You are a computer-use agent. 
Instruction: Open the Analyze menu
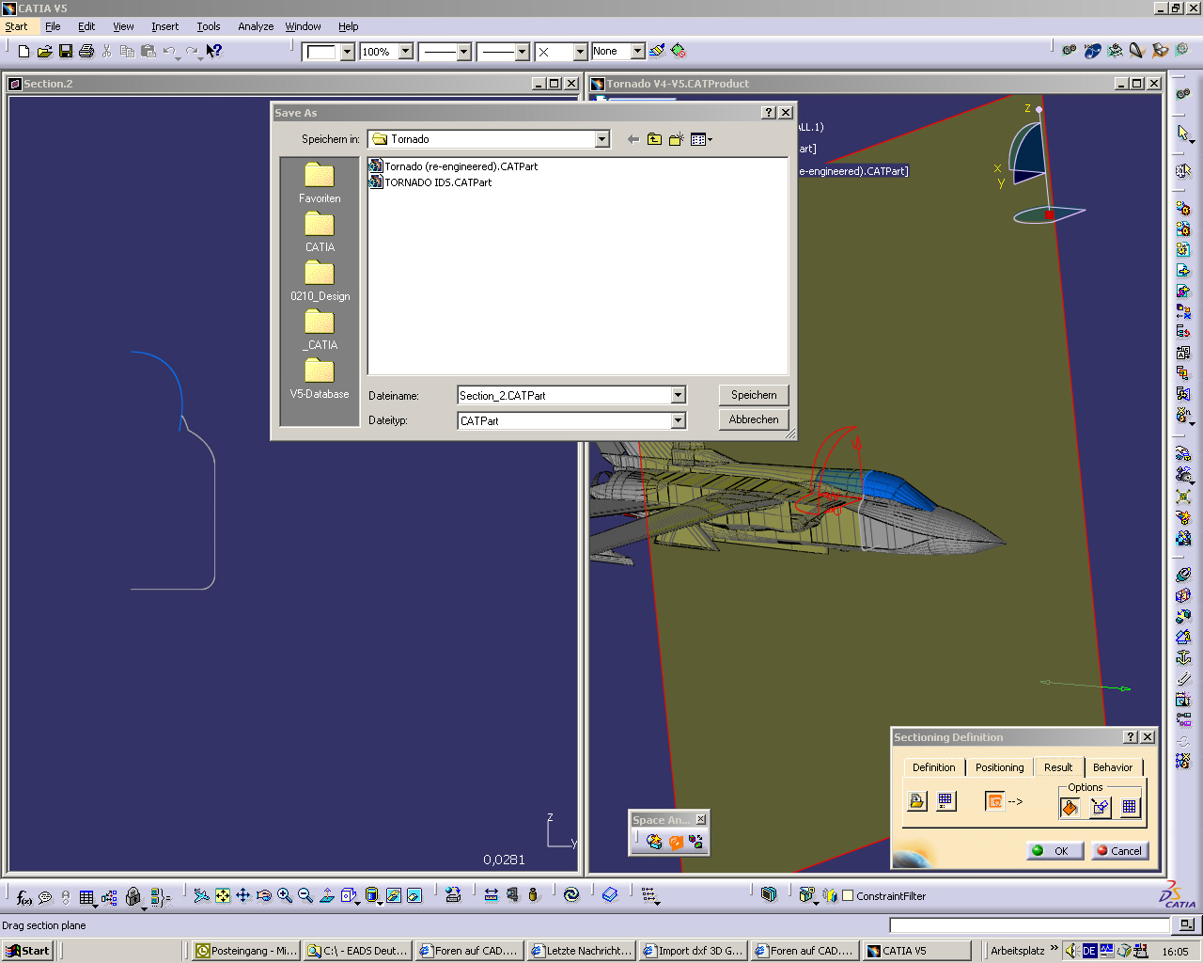tap(256, 26)
